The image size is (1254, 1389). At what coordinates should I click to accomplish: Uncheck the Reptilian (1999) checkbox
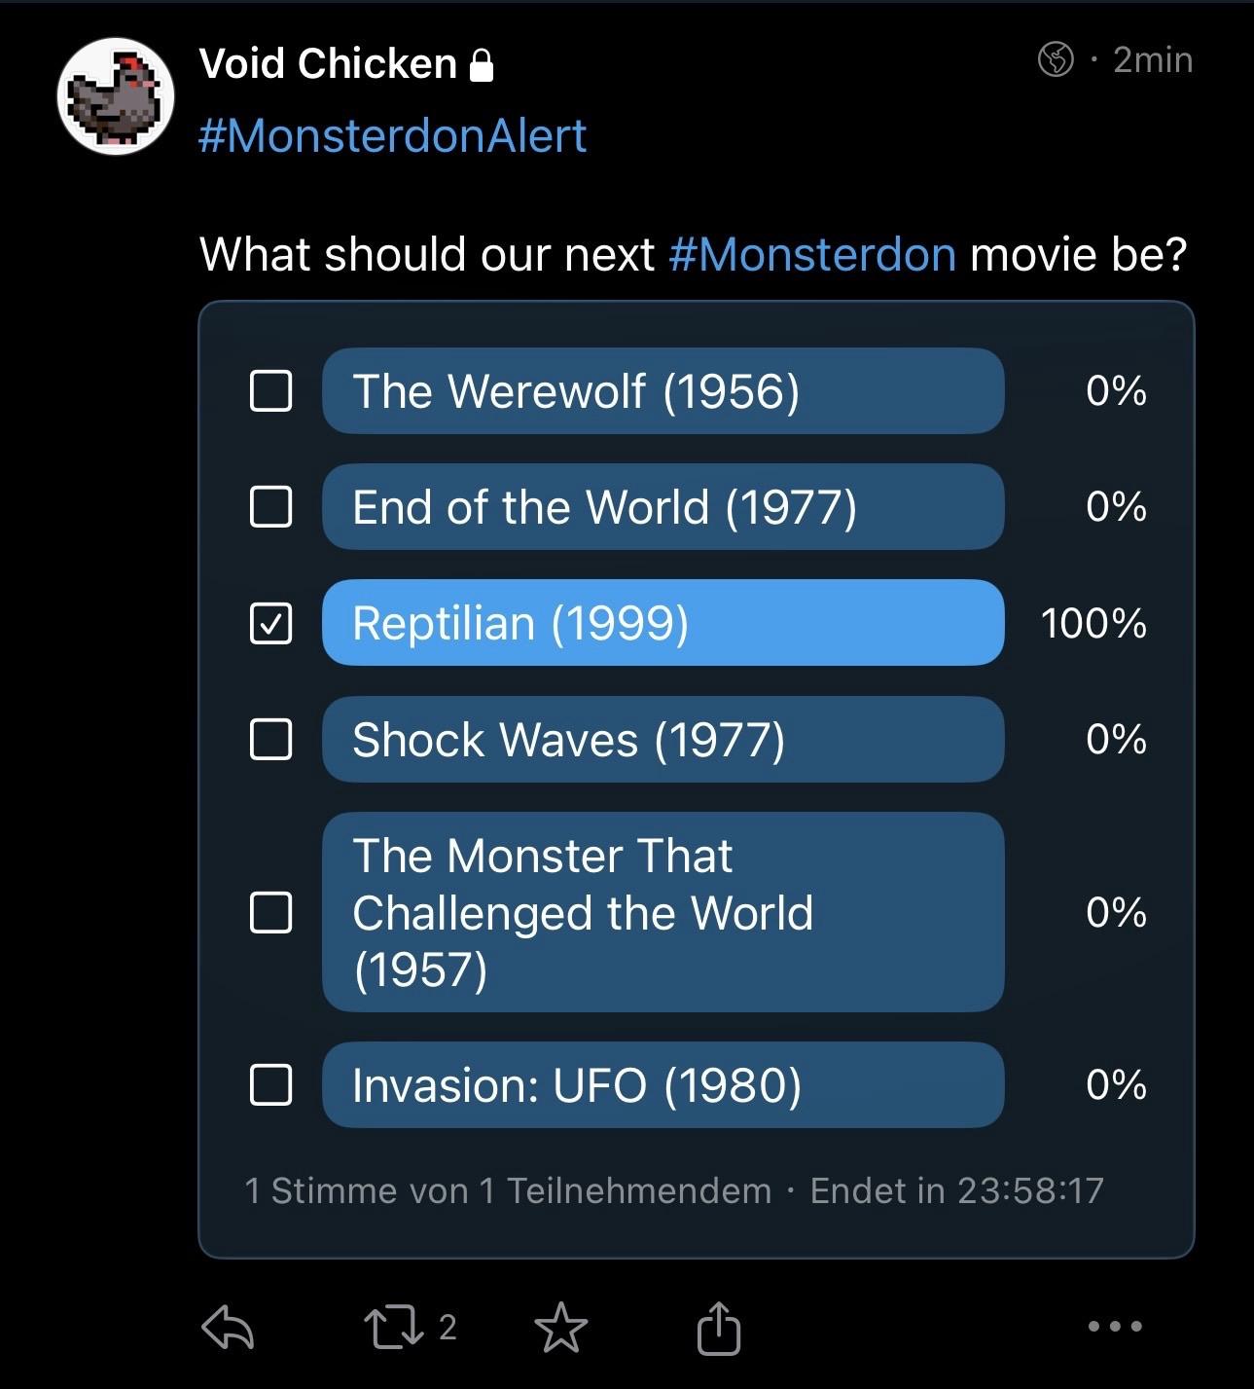pos(271,623)
